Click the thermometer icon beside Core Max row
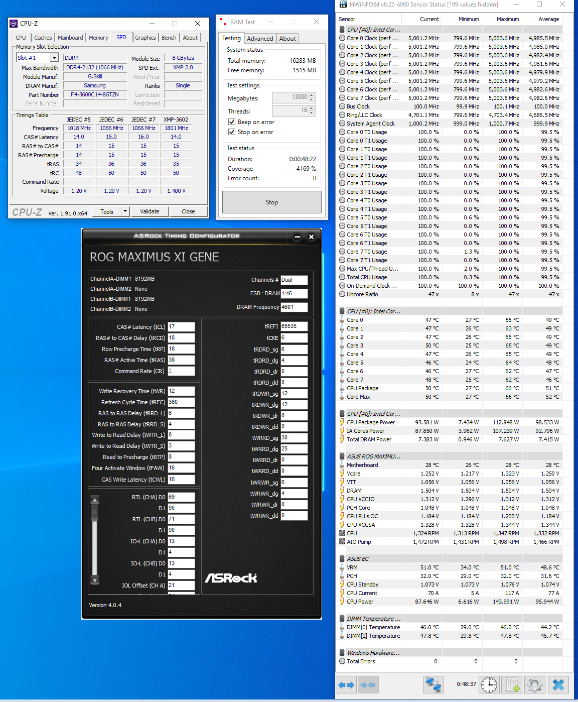This screenshot has height=702, width=578. (342, 397)
